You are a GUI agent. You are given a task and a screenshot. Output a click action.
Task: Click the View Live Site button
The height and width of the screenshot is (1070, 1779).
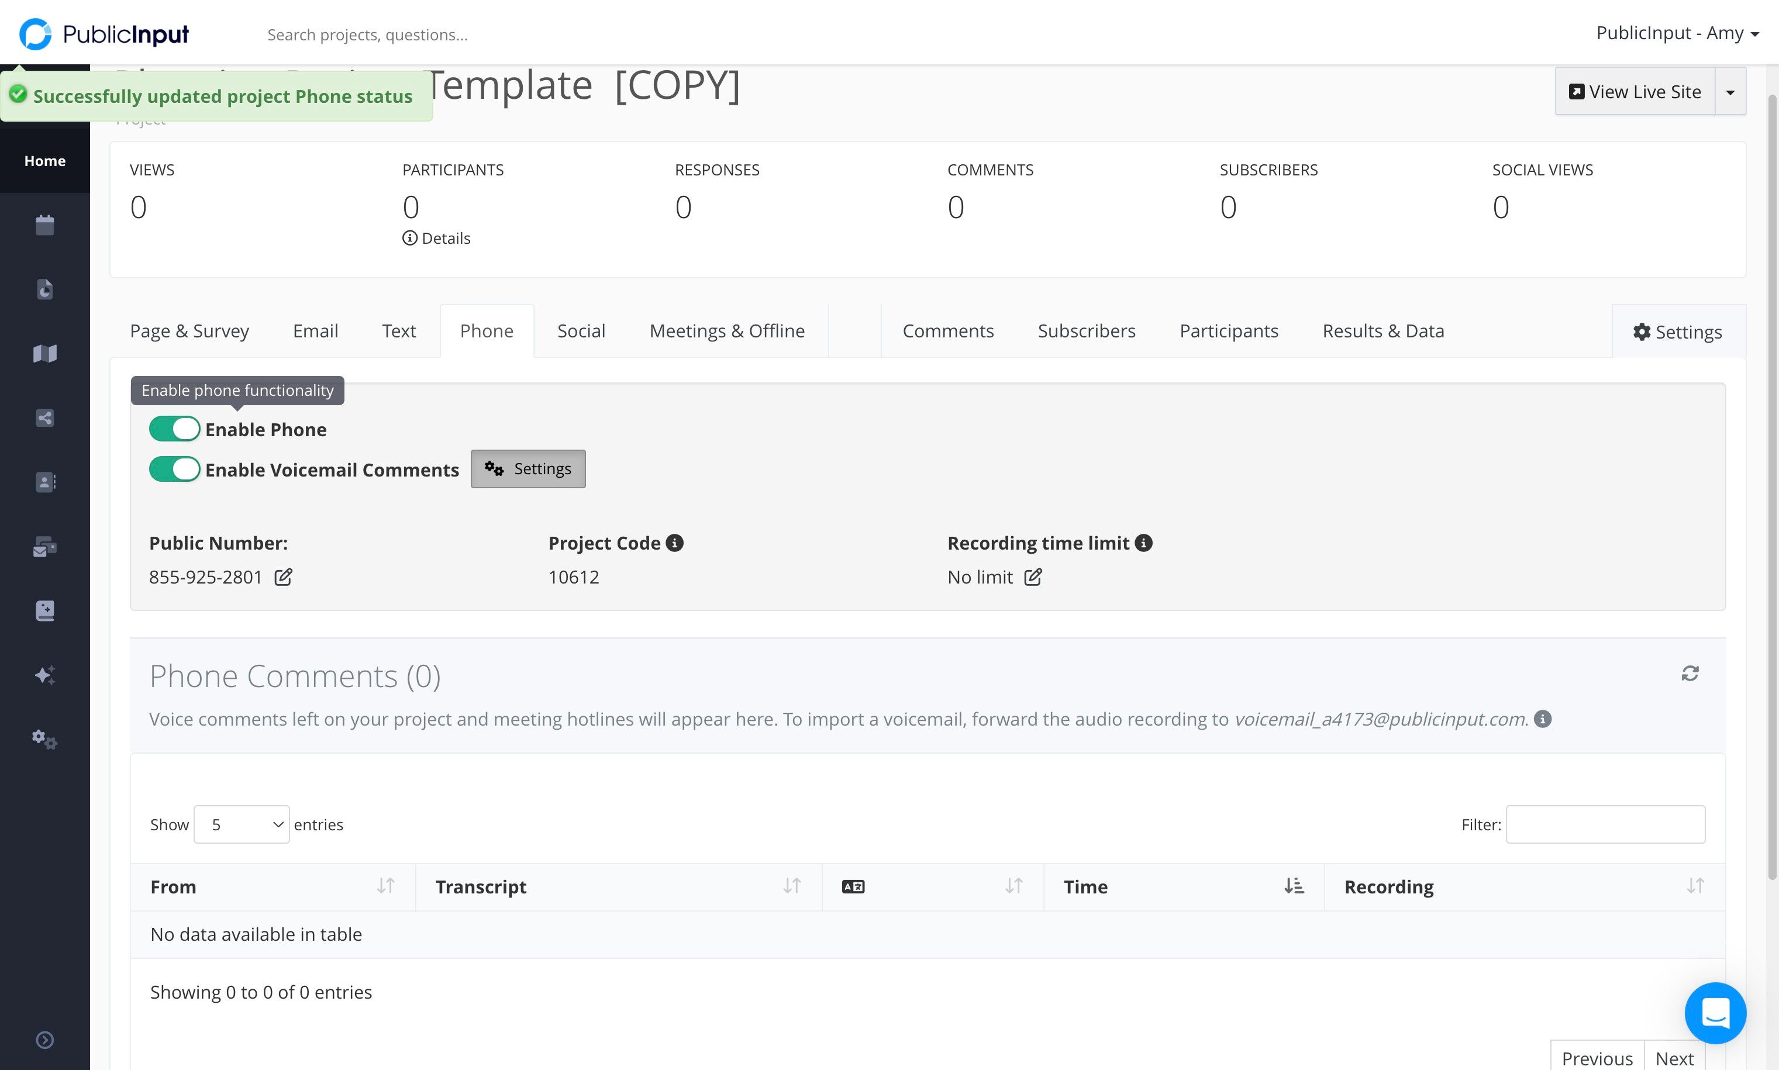(1635, 92)
